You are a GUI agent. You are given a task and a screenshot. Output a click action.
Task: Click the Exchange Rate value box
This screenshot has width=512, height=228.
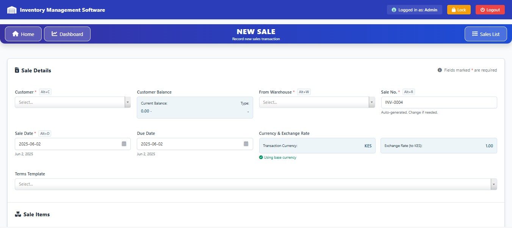point(438,146)
